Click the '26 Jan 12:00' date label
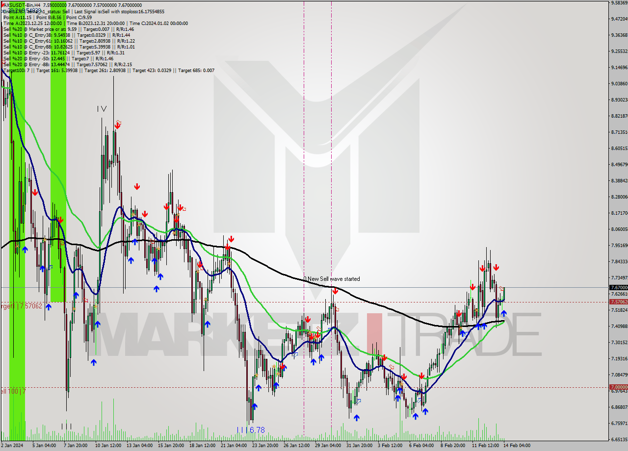 (297, 446)
